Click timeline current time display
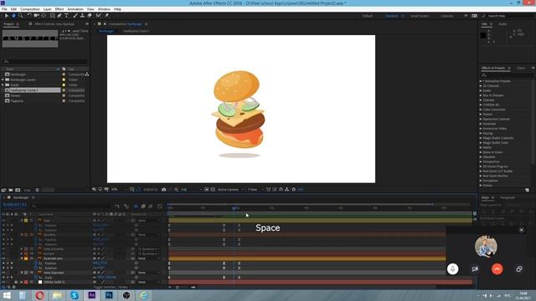The image size is (536, 301). pos(14,205)
